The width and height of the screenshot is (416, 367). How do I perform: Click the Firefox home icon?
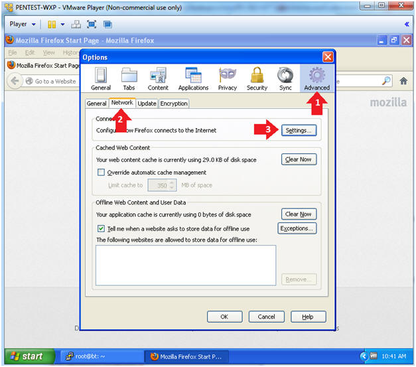coord(403,81)
